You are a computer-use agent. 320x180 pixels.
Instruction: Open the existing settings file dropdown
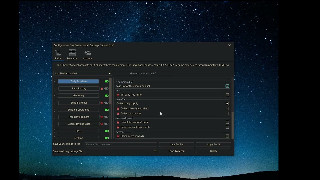click(x=121, y=151)
